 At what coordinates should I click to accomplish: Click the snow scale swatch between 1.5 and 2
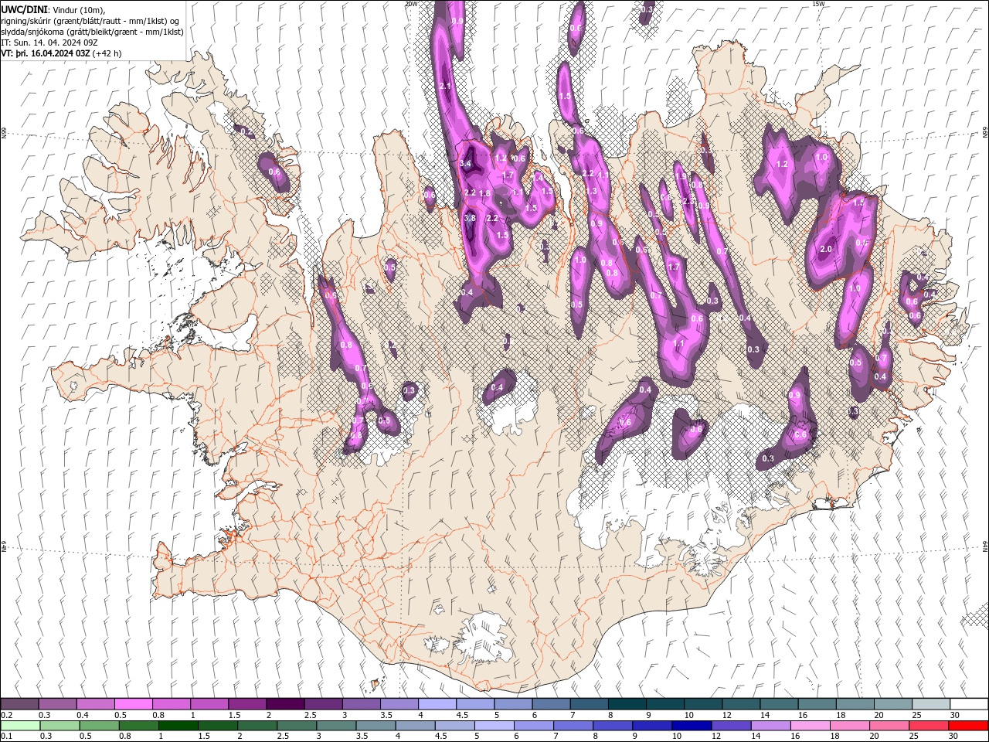tap(247, 704)
